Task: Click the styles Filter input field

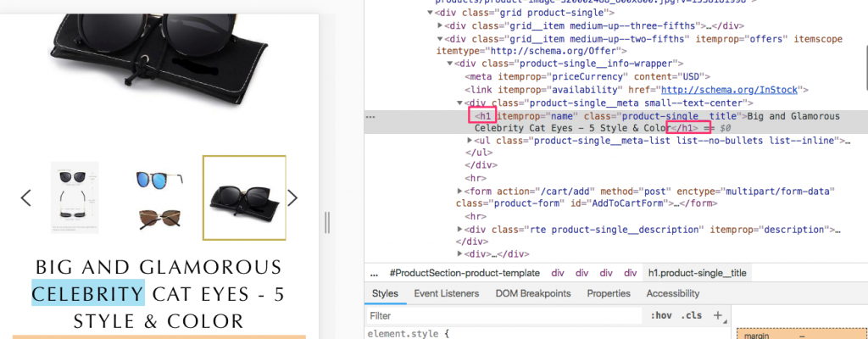Action: pos(500,315)
